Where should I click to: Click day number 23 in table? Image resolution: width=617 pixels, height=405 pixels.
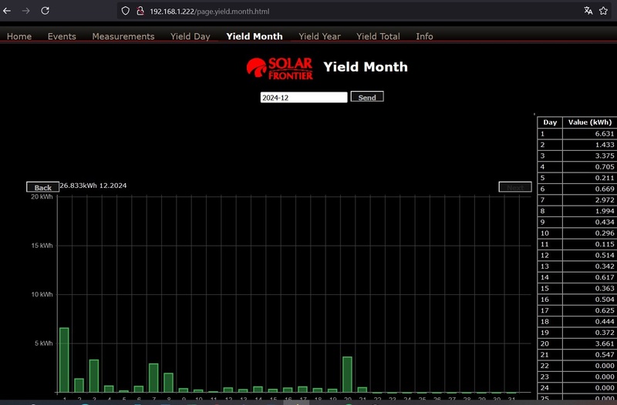coord(545,377)
